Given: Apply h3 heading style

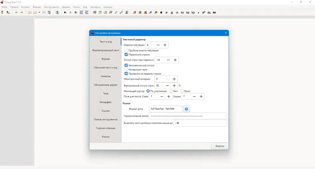Looking at the screenshot, I should pos(193,13).
